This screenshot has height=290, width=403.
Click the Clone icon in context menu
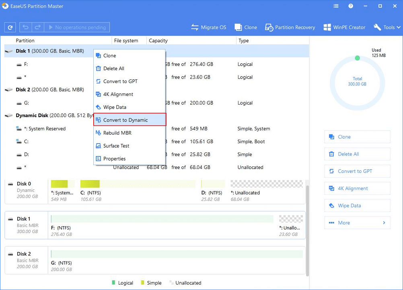pos(98,56)
